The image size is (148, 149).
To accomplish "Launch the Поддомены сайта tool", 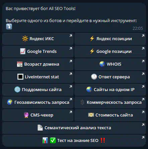I will pyautogui.click(x=38, y=90).
